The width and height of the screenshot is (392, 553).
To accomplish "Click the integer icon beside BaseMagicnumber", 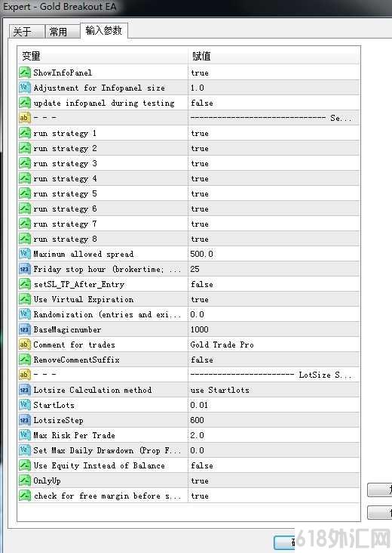I will point(25,329).
